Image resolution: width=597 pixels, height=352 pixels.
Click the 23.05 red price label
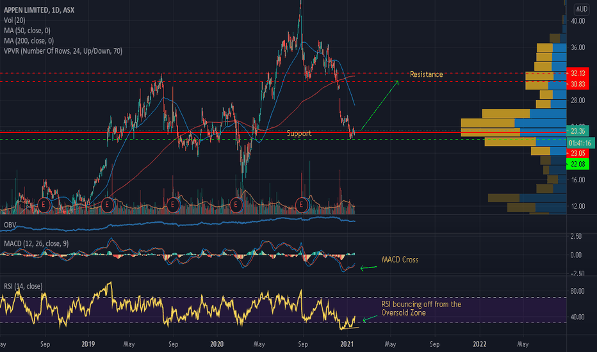click(578, 154)
